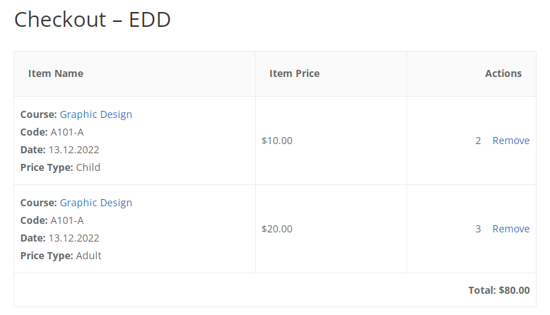Click Price Type: Adult text
This screenshot has height=315, width=550.
click(61, 256)
